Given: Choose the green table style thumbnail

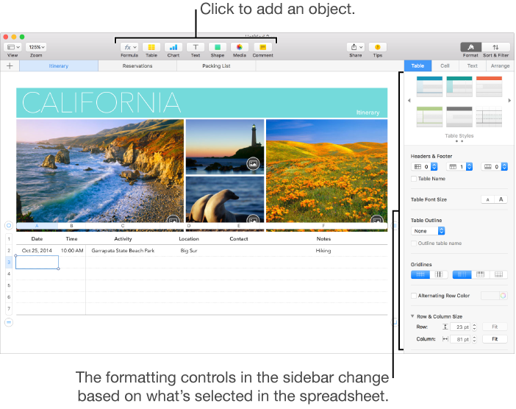Looking at the screenshot, I should pos(429,116).
